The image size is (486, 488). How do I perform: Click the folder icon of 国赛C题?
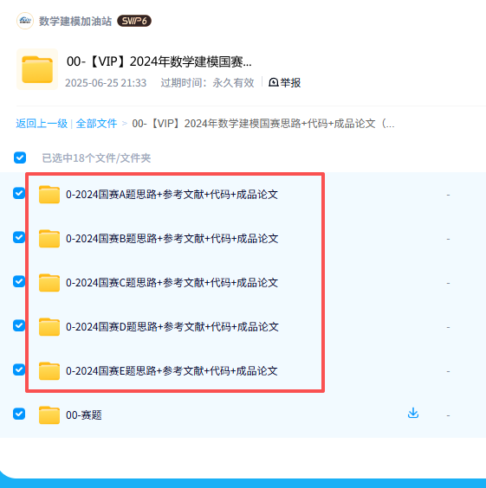(49, 283)
